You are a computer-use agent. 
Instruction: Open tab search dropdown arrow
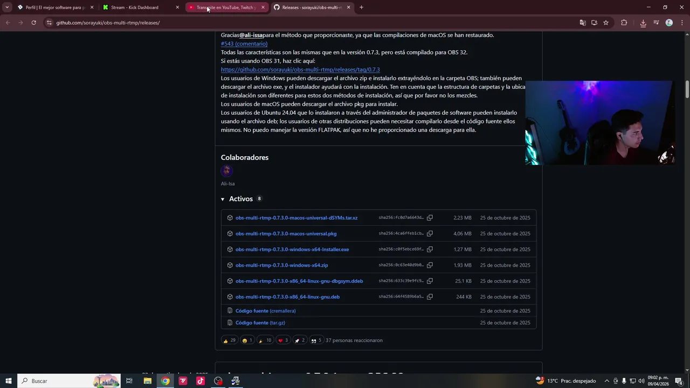click(x=7, y=8)
